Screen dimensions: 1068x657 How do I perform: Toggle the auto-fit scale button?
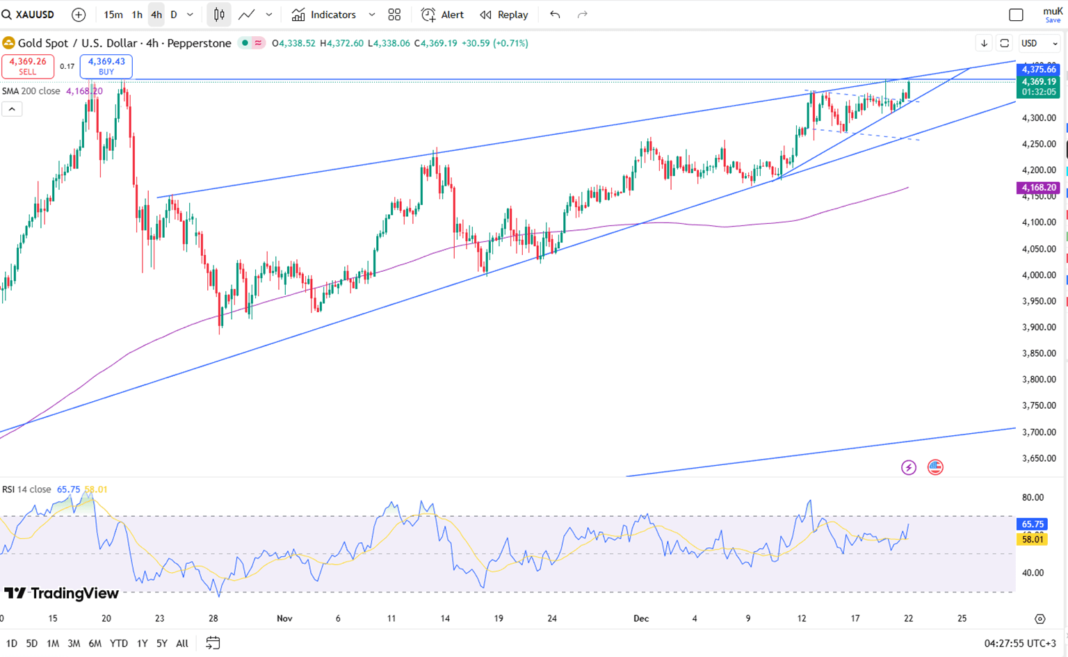coord(1004,43)
